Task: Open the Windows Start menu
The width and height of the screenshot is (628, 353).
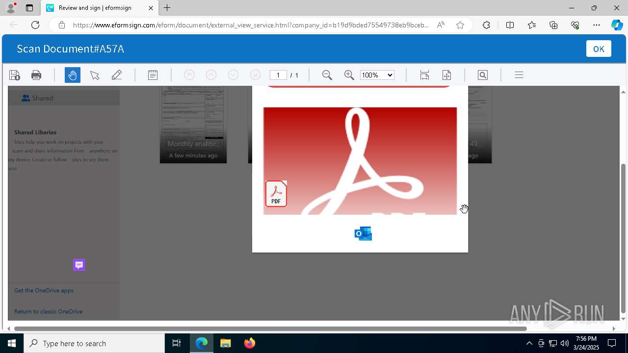Action: point(12,343)
